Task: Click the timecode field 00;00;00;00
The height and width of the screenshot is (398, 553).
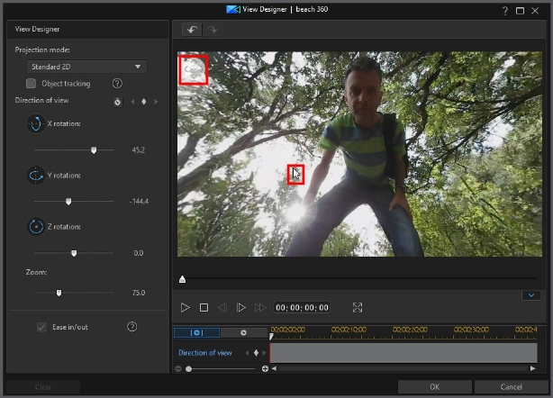Action: 302,307
